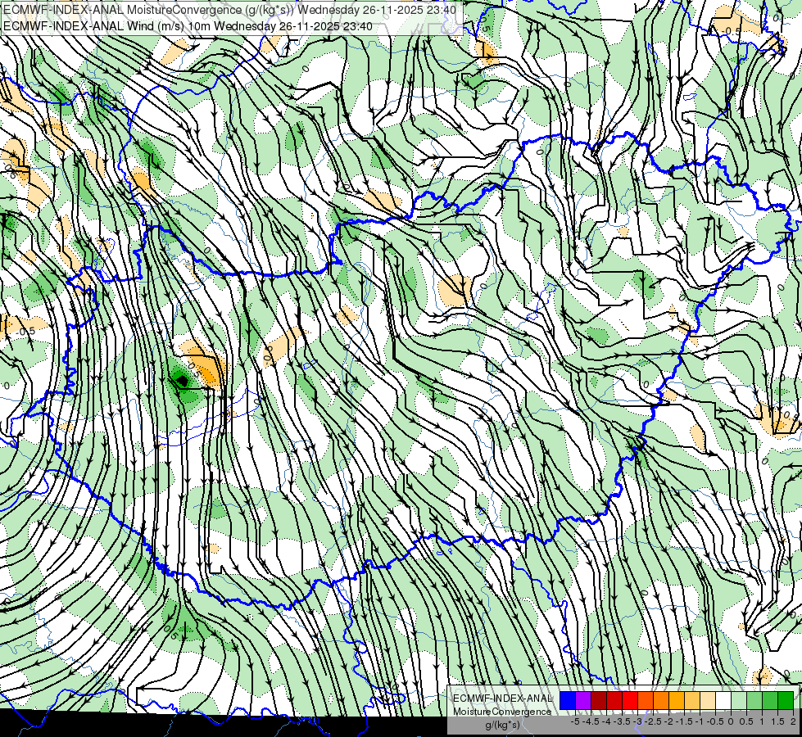Click the legend scale value "-4.5"
This screenshot has height=737, width=802.
(x=591, y=721)
